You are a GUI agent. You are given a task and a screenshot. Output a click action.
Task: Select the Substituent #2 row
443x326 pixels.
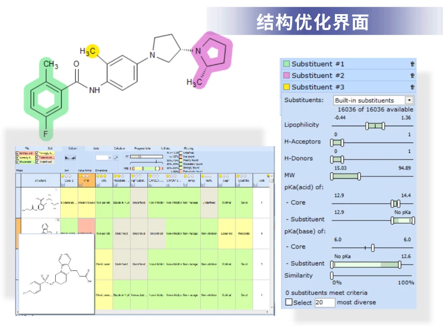click(349, 76)
